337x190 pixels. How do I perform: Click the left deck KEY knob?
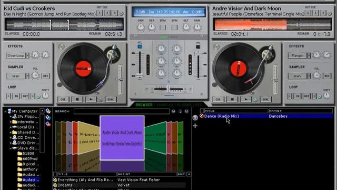pos(152,27)
